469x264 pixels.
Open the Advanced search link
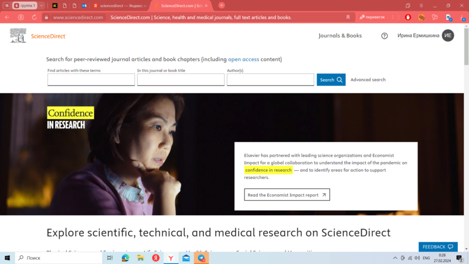click(368, 80)
